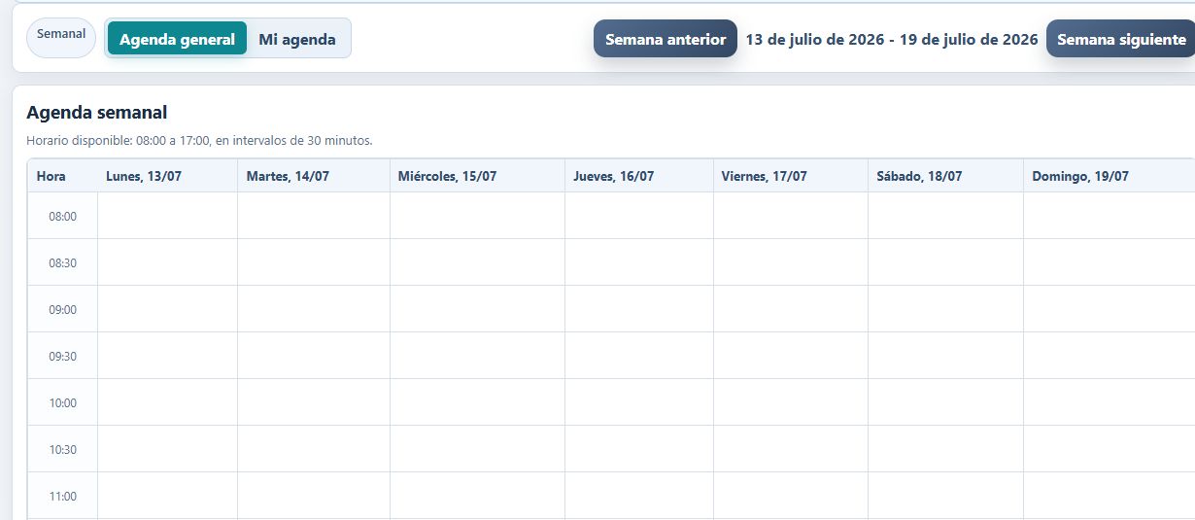Image resolution: width=1195 pixels, height=520 pixels.
Task: Pick the 09:00 slot on Martes
Action: point(314,309)
